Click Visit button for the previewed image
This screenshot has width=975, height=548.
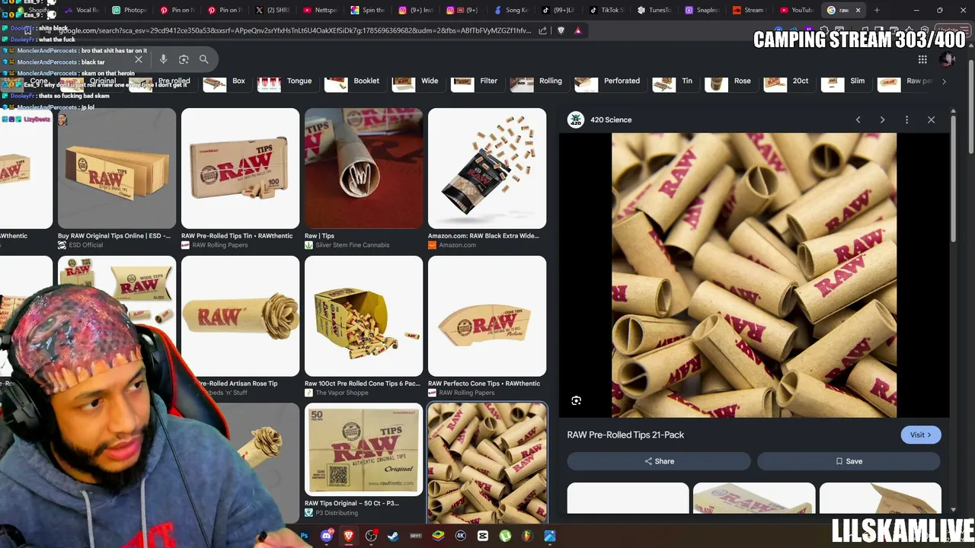coord(921,435)
